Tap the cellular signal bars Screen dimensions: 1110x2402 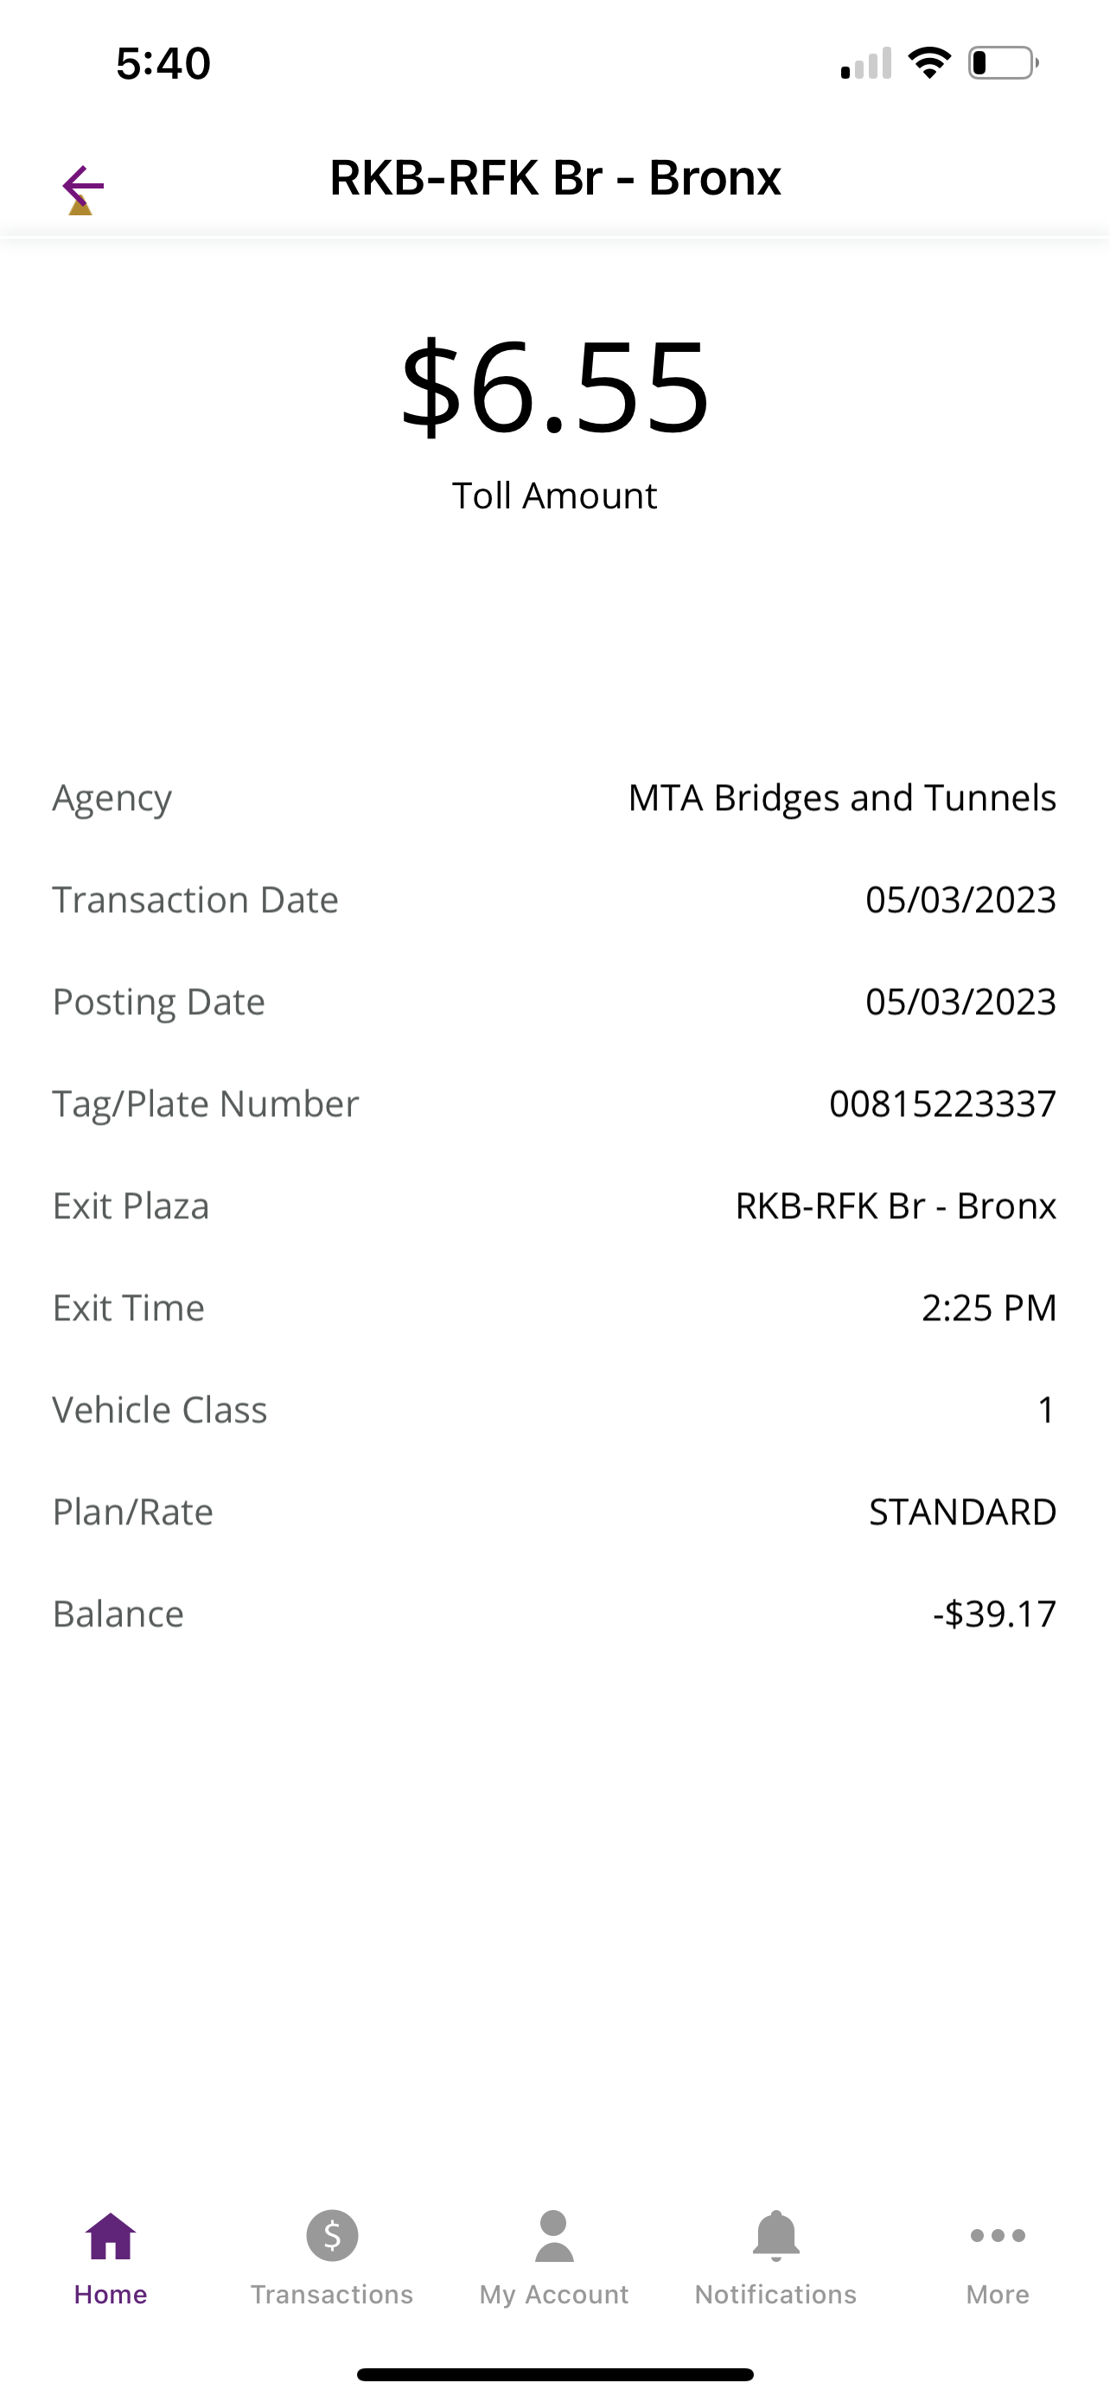click(866, 62)
